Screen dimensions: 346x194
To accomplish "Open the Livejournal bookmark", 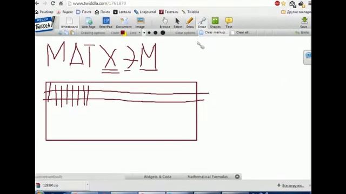I will (x=145, y=12).
